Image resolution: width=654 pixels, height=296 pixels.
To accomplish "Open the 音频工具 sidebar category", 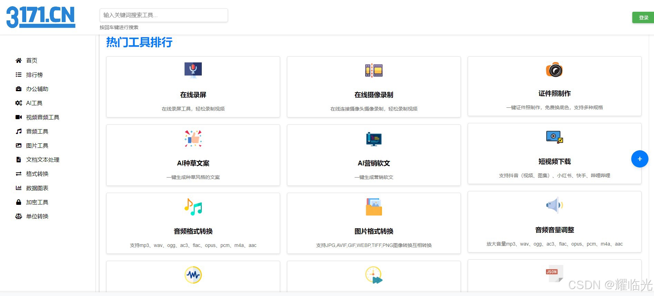I will click(x=37, y=131).
